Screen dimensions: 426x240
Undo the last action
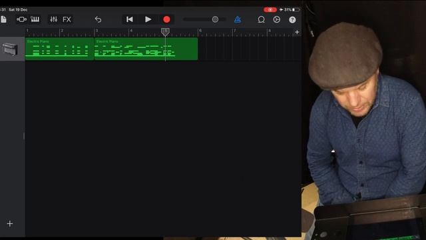tap(98, 19)
